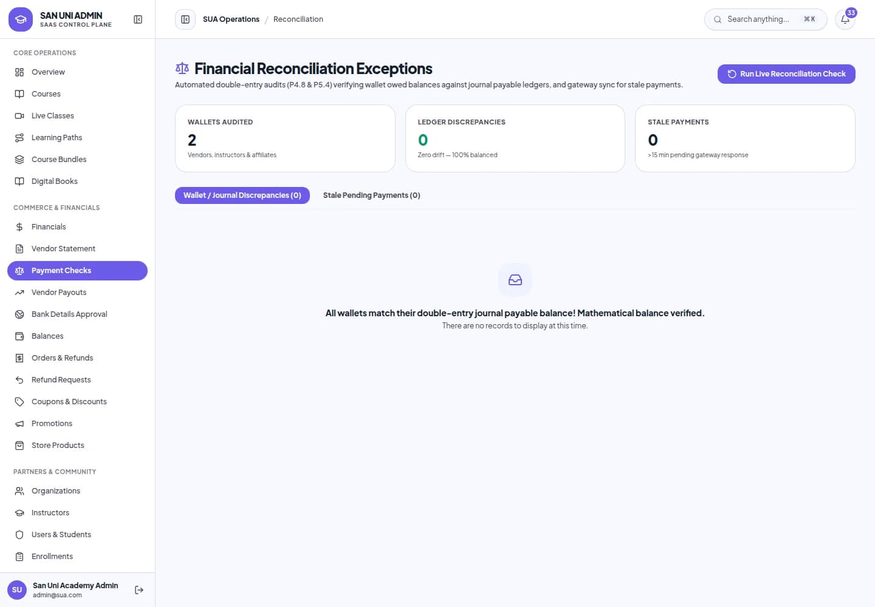Click San Uni Academy Admin name

[75, 586]
